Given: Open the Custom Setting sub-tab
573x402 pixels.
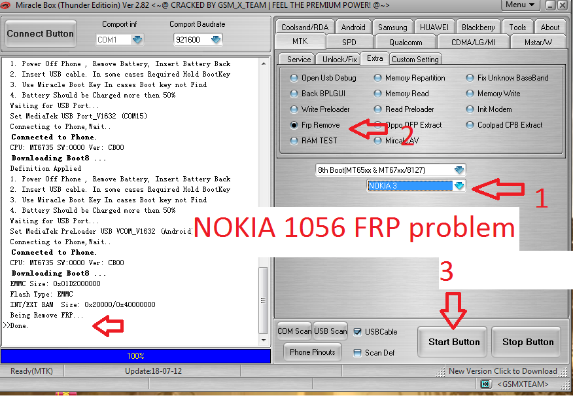Looking at the screenshot, I should 415,60.
